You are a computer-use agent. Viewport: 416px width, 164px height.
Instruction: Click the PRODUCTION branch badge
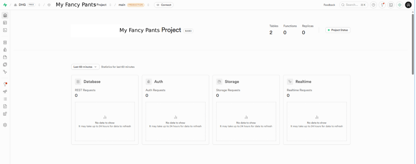click(136, 5)
